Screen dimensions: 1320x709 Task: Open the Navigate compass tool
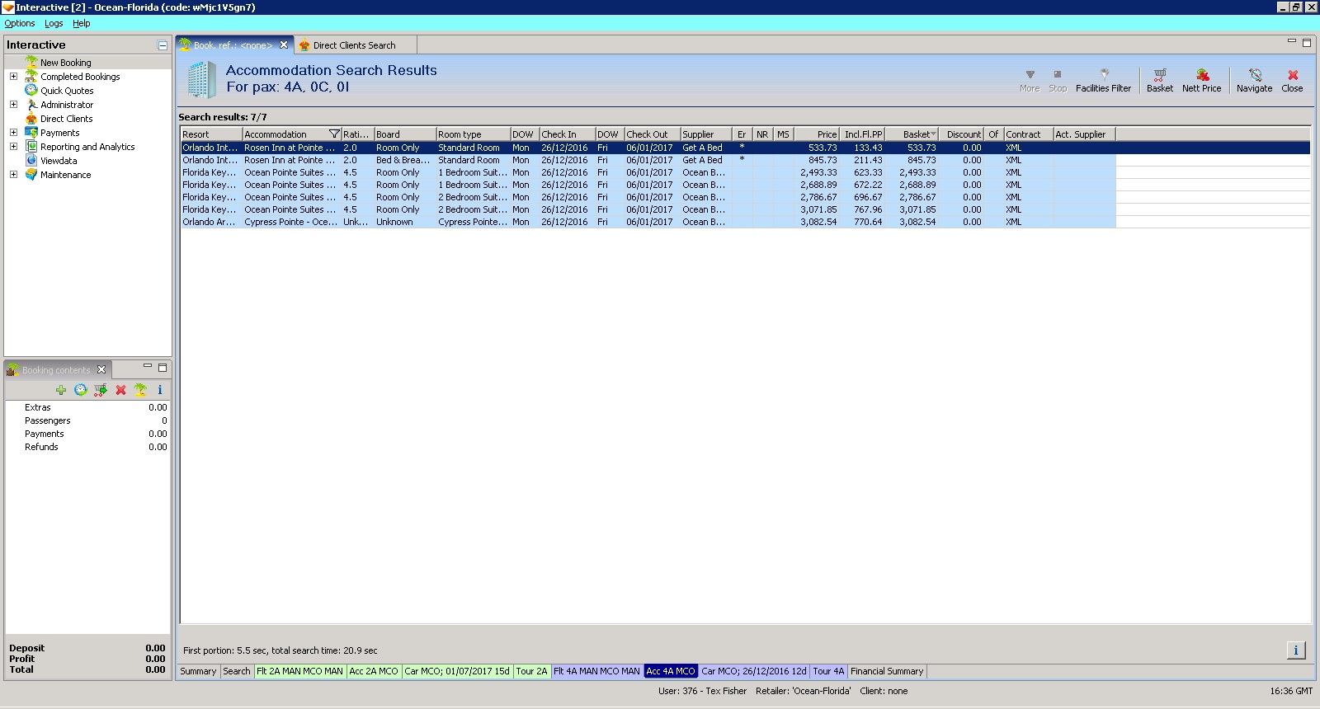pos(1254,80)
